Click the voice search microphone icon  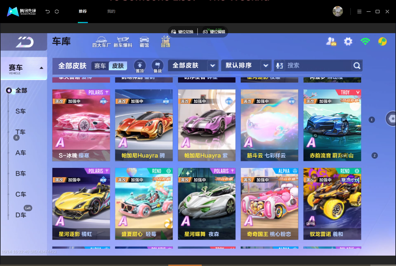[x=279, y=65]
